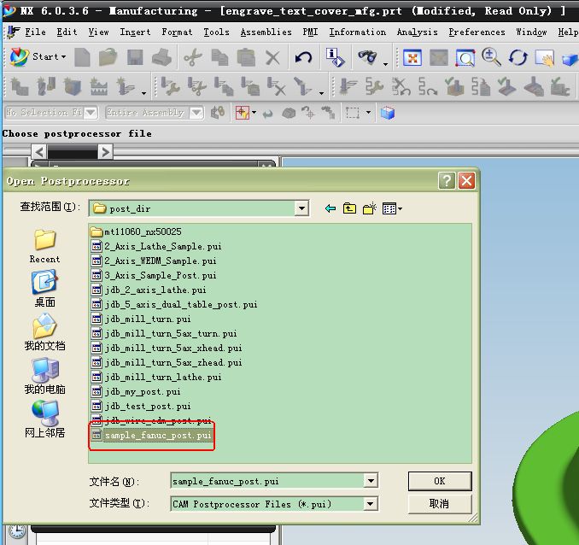Click the Zoom window icon

[x=465, y=57]
